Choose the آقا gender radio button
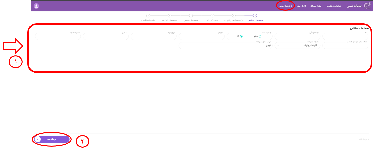 pyautogui.click(x=241, y=36)
